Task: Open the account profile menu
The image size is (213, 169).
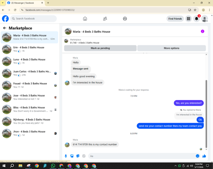Action: tap(204, 19)
